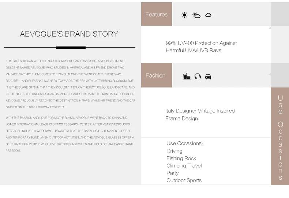This screenshot has width=289, height=198.
Task: Click the Driving list entry
Action: (x=174, y=151)
